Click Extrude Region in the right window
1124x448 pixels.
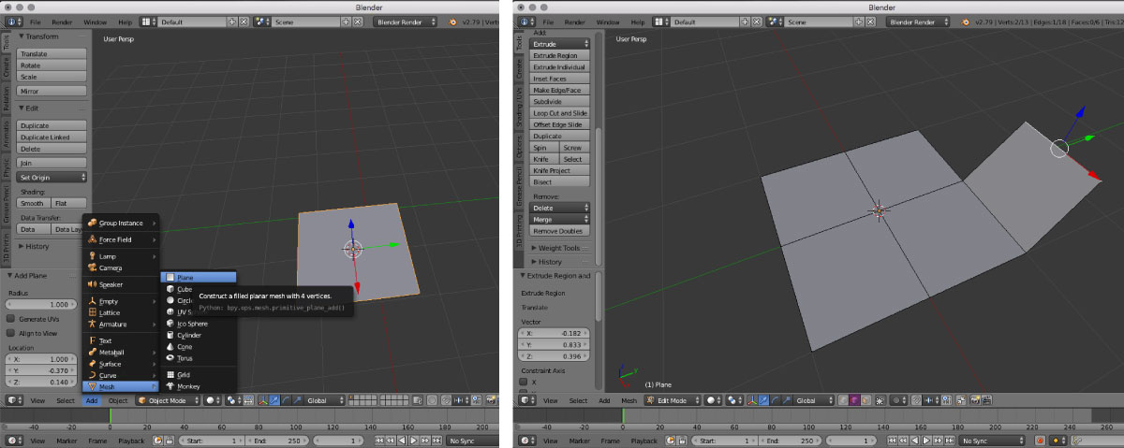click(560, 55)
